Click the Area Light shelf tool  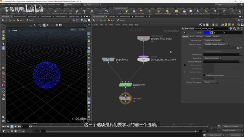click(x=141, y=12)
